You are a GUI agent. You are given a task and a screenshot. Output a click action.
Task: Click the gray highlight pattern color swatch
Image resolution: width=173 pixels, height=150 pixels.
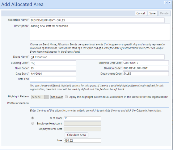46,97
